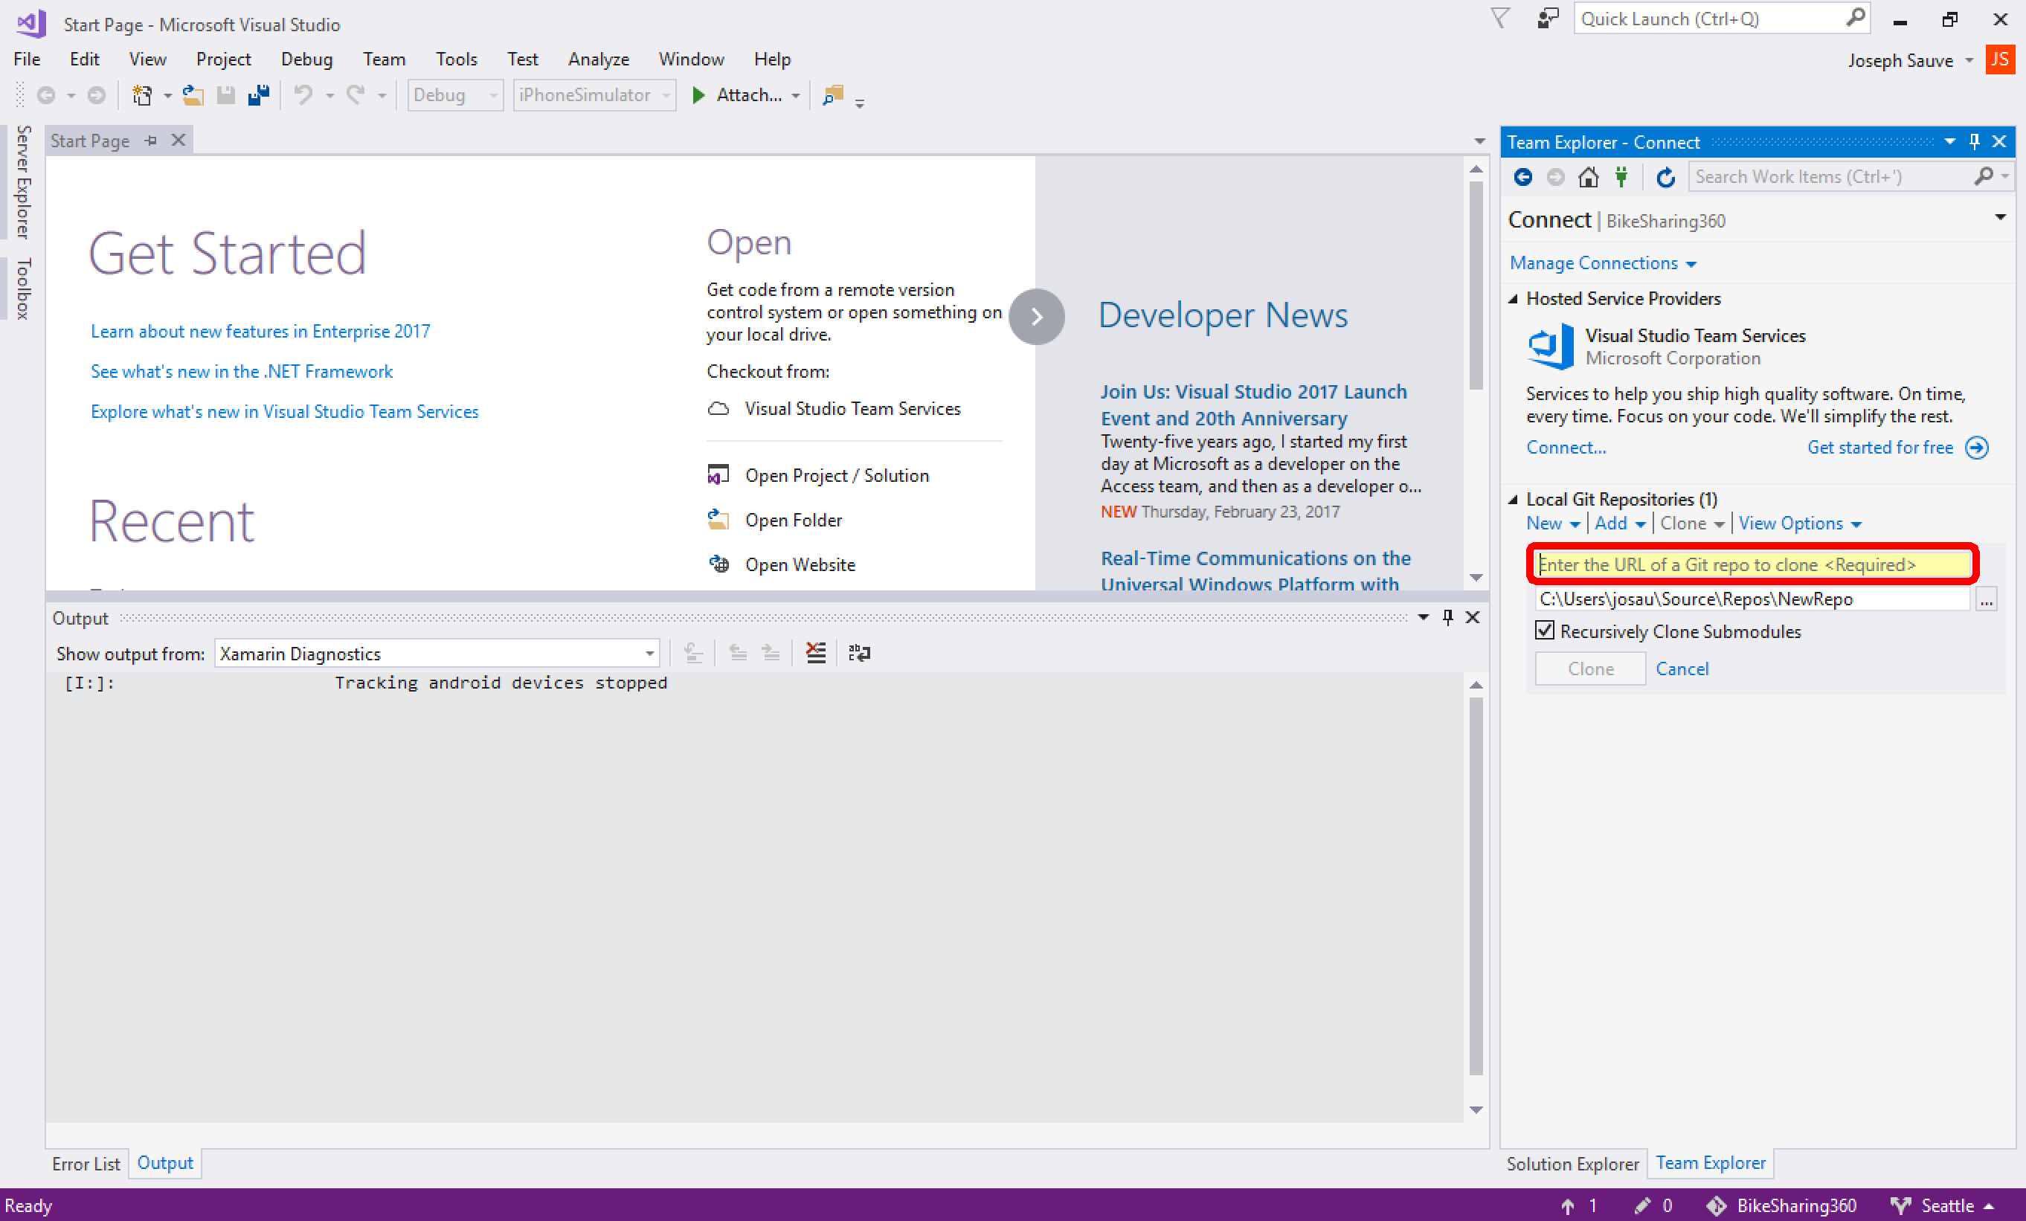Open the New repository dropdown
This screenshot has height=1221, width=2026.
coord(1552,523)
